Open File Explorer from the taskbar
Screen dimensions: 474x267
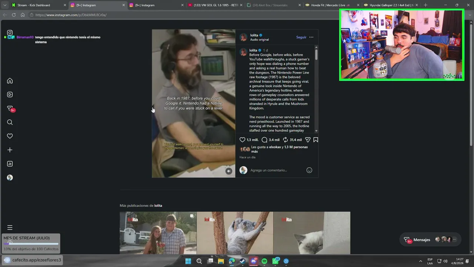(221, 261)
